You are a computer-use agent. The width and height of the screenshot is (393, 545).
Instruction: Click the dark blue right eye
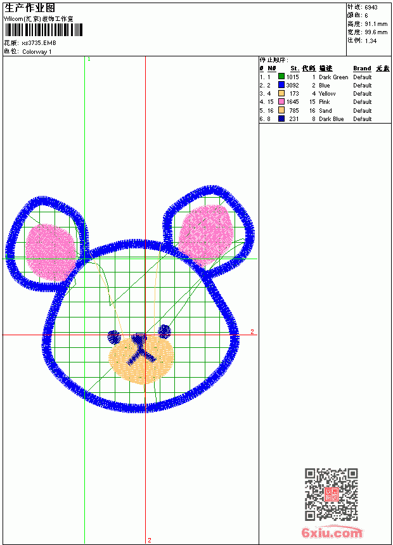tap(165, 331)
